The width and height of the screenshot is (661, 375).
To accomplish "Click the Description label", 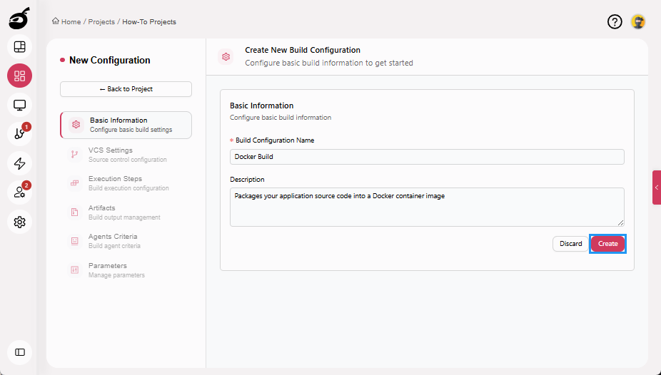I will coord(247,179).
